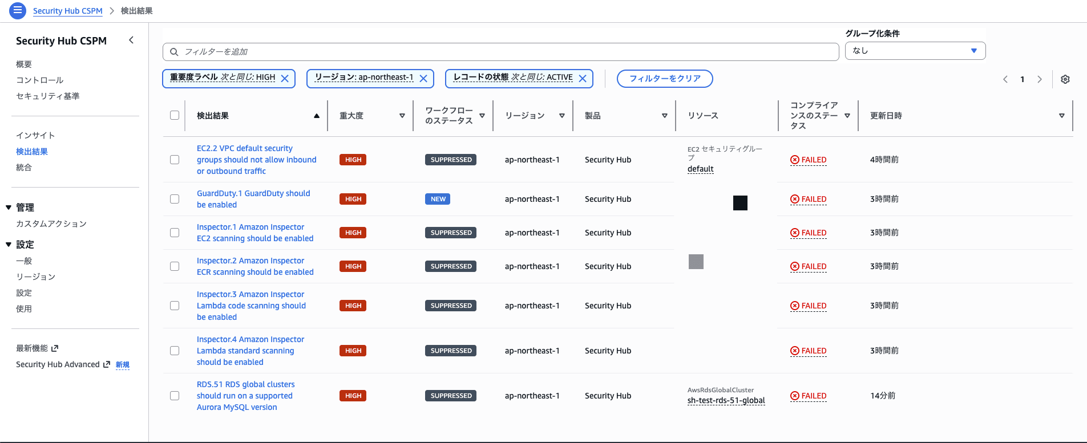The image size is (1087, 443).
Task: Open the グループ化条件 dropdown
Action: tap(915, 51)
